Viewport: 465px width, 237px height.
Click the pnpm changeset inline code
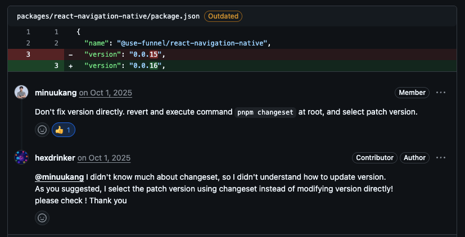pyautogui.click(x=265, y=112)
